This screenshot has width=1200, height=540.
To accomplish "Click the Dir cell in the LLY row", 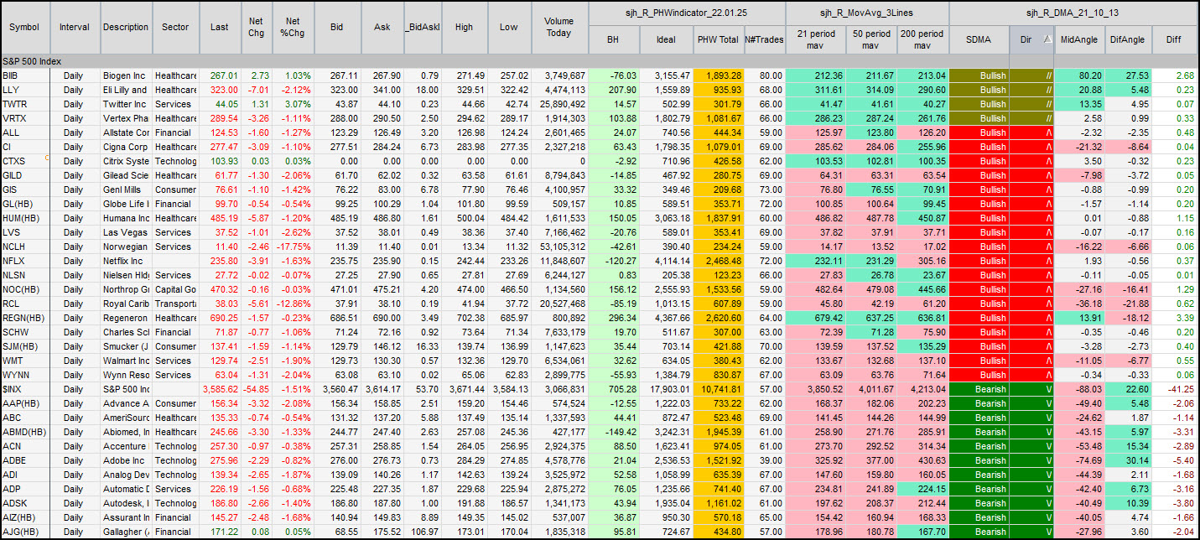I will coord(1031,90).
